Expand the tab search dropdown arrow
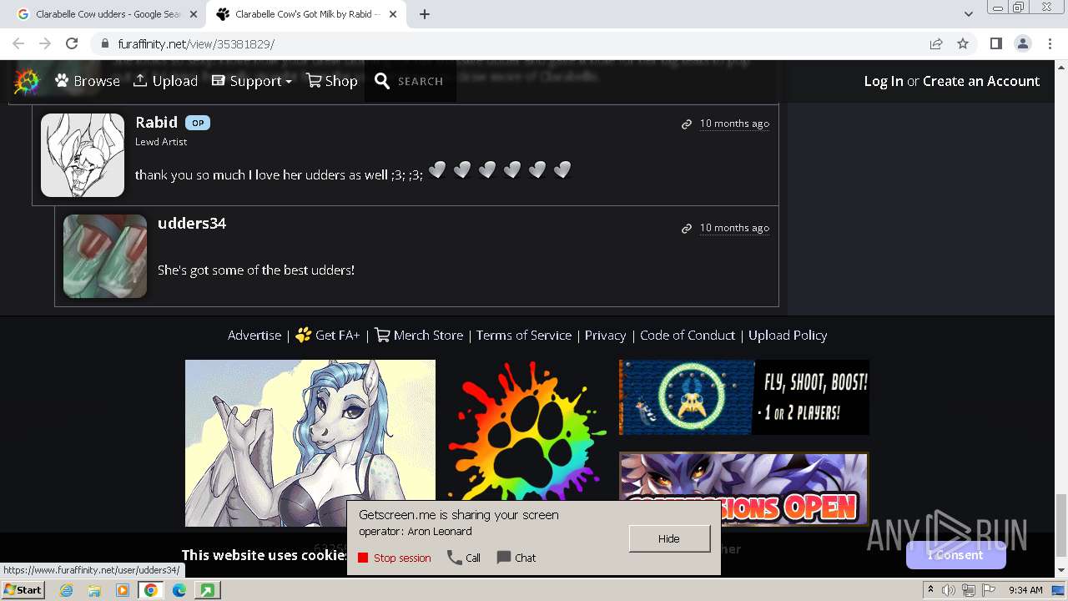This screenshot has width=1068, height=601. coord(968,14)
